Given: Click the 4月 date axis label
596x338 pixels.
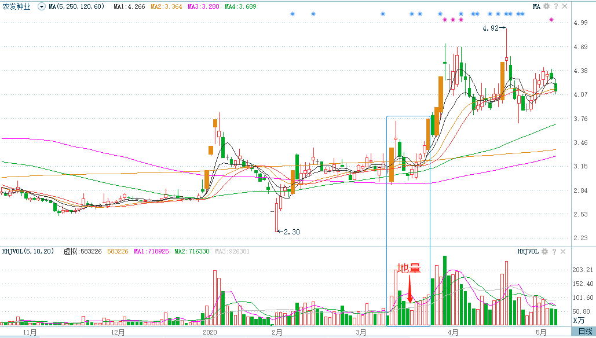Looking at the screenshot, I should (453, 333).
